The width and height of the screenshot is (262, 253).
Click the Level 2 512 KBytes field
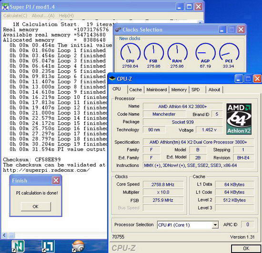(234, 200)
